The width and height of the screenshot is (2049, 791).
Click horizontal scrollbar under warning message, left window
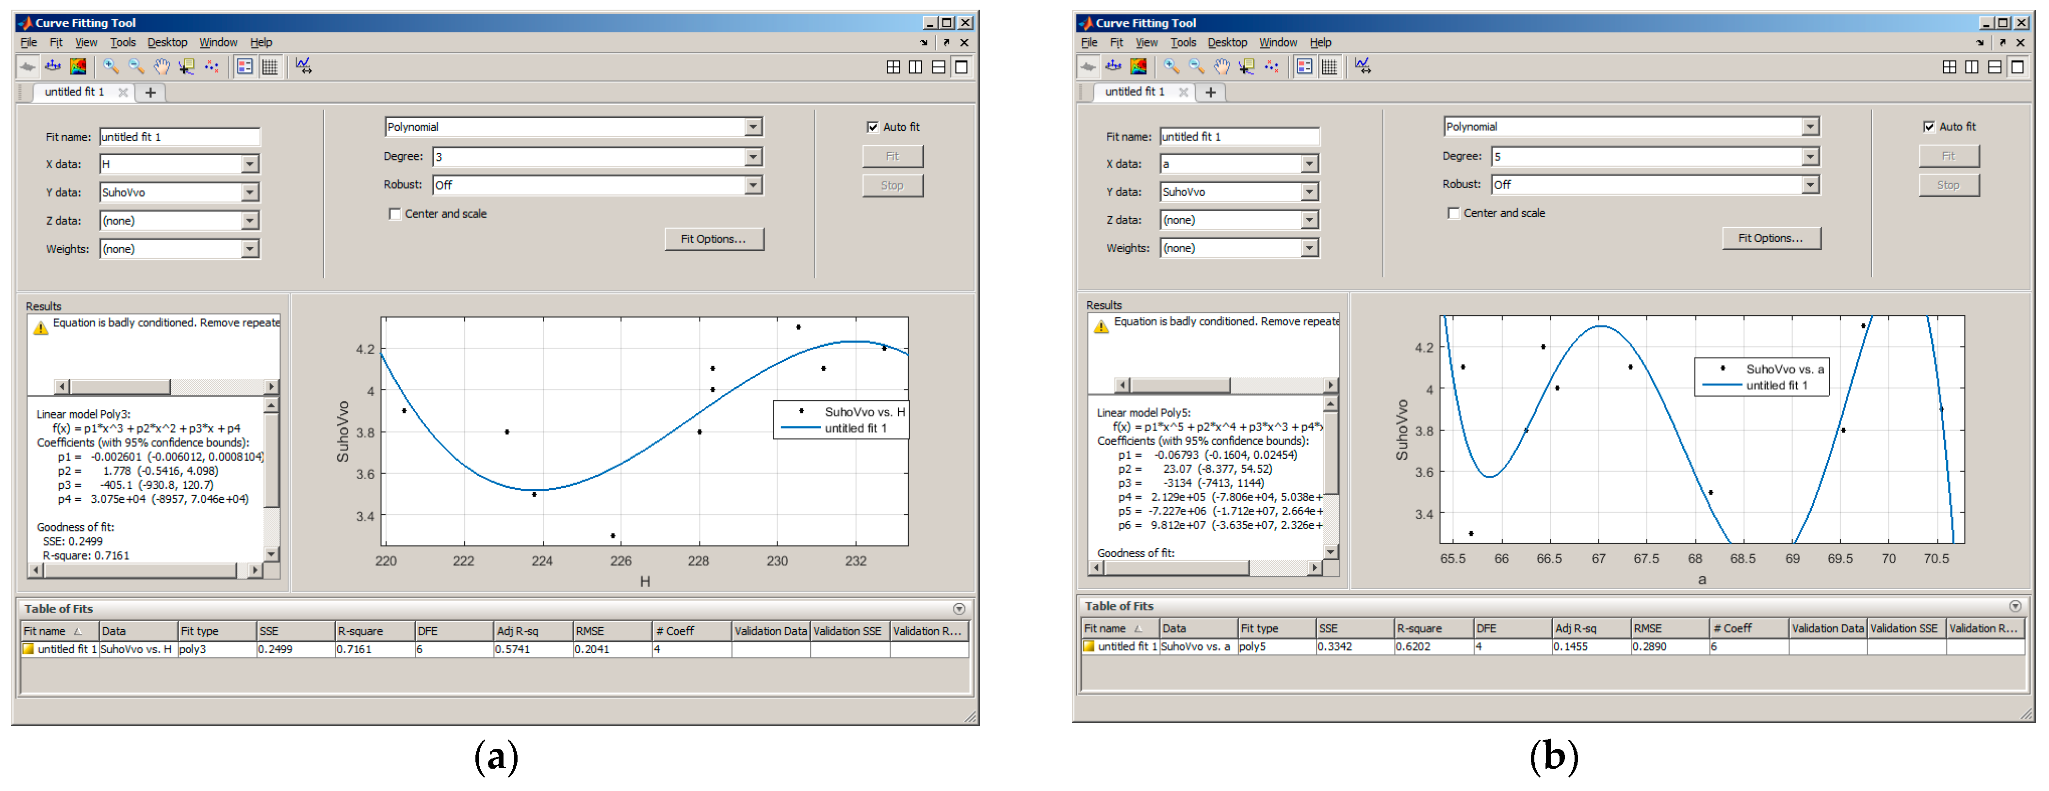coord(166,387)
